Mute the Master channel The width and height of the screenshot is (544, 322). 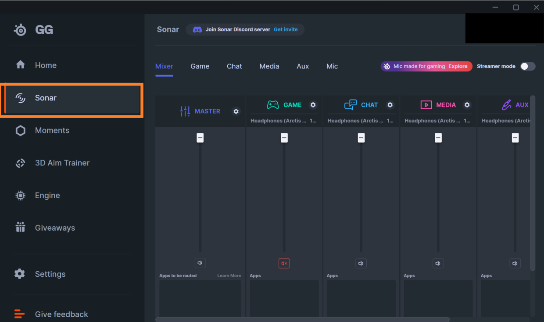(200, 263)
